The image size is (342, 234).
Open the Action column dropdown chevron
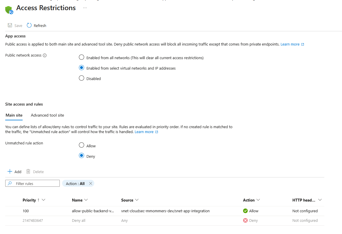258,200
